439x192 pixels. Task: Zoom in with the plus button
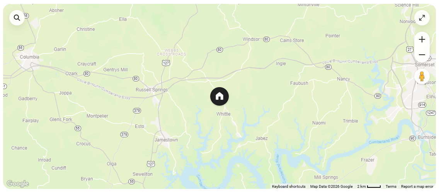(x=422, y=39)
